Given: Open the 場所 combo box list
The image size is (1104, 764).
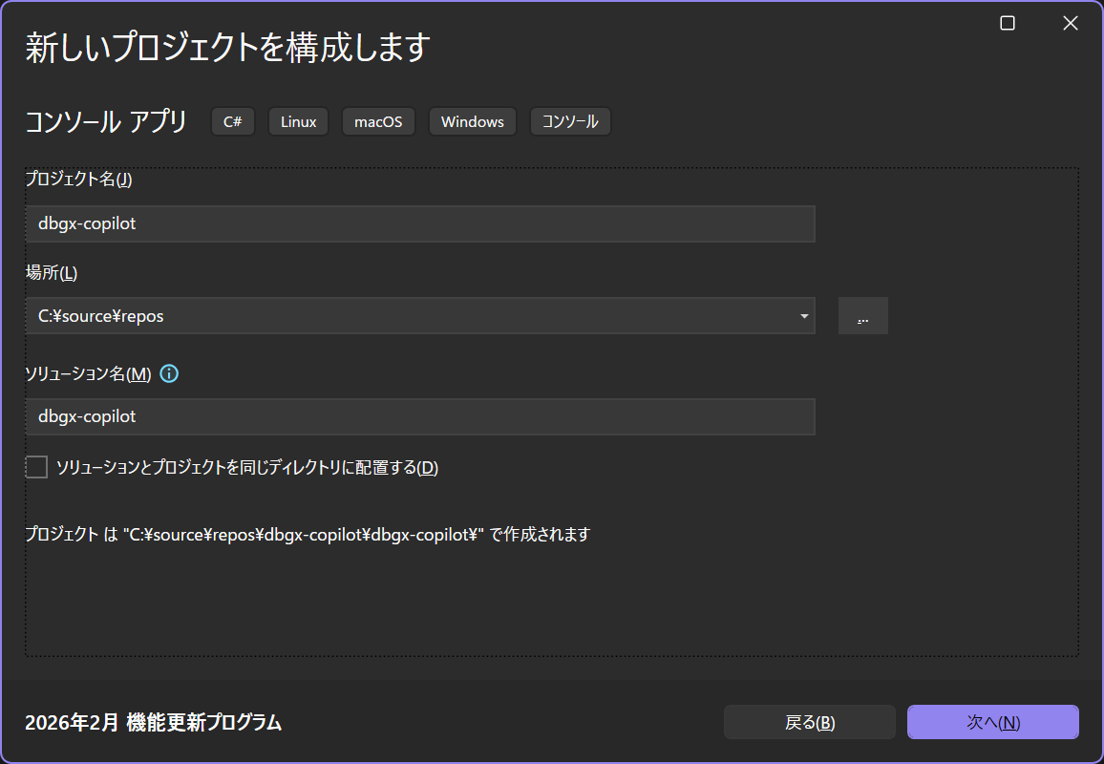Looking at the screenshot, I should click(420, 315).
